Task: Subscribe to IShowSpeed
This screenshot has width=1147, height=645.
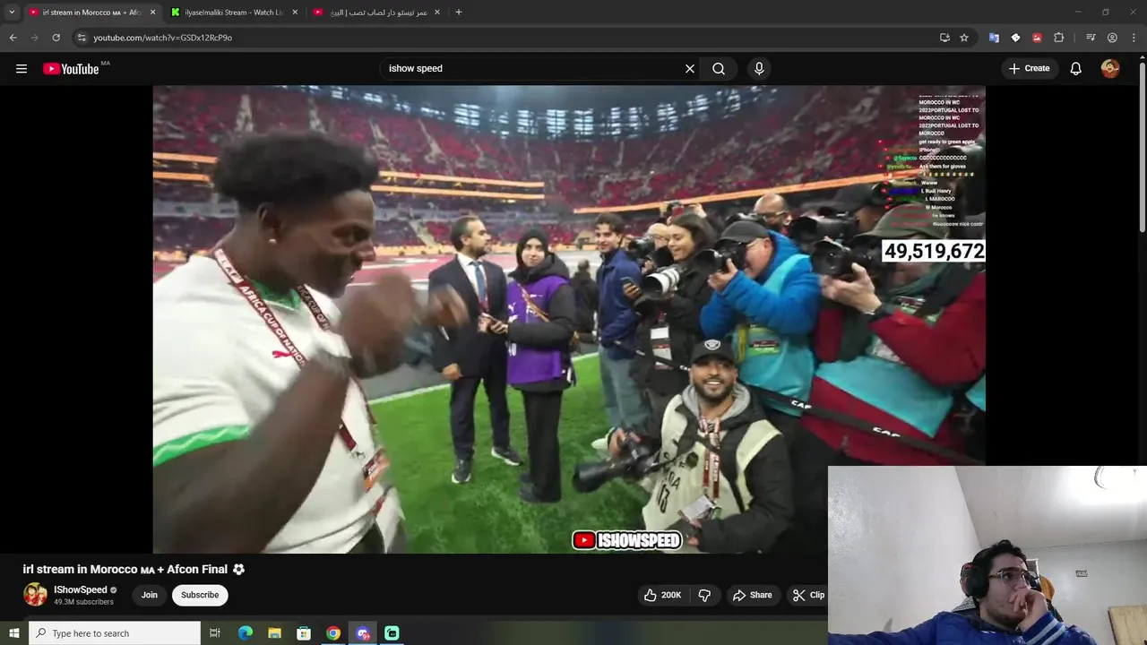Action: pyautogui.click(x=200, y=595)
